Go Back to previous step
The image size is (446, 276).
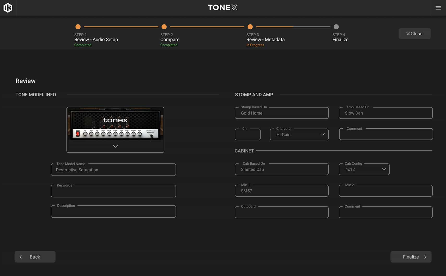click(35, 257)
